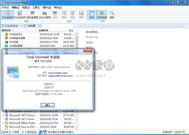189x135 pixels.
Task: Select Microsoft .NET Frame... 2020/9/18 row
Action: 38,119
